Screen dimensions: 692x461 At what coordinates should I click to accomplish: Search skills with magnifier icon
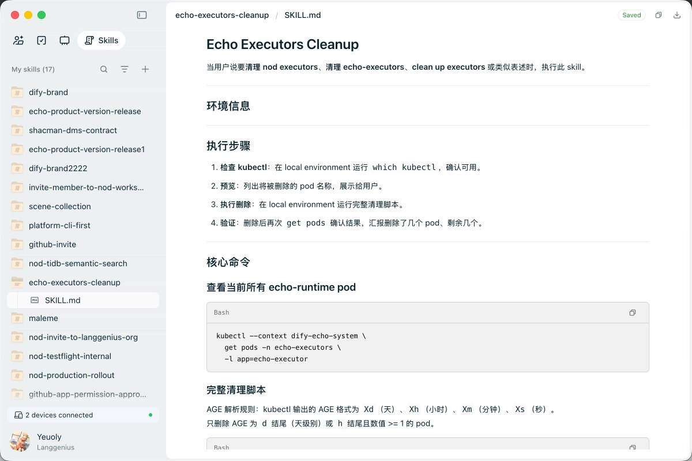[x=104, y=69]
